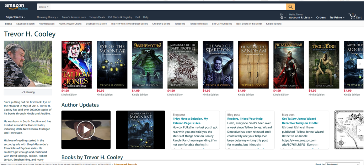
Task: Click in the search text field
Action: coord(168,7)
